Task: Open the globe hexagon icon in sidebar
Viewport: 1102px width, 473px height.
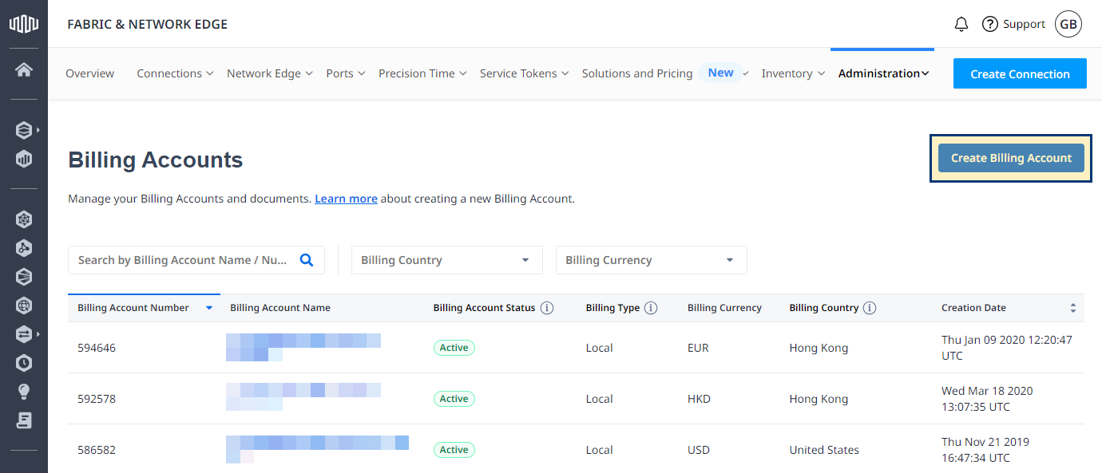Action: pyautogui.click(x=24, y=305)
